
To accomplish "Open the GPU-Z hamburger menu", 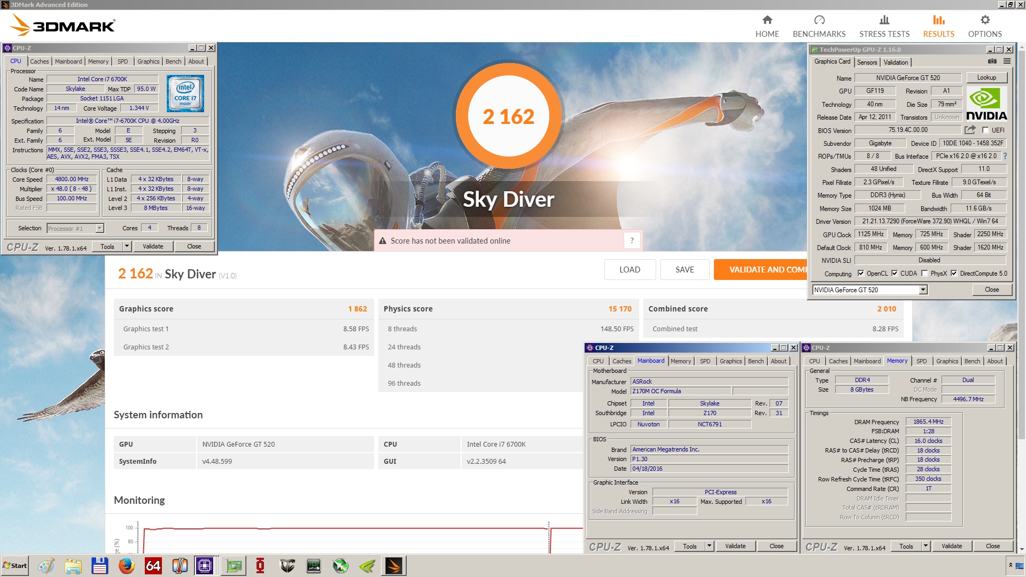I will point(1007,61).
